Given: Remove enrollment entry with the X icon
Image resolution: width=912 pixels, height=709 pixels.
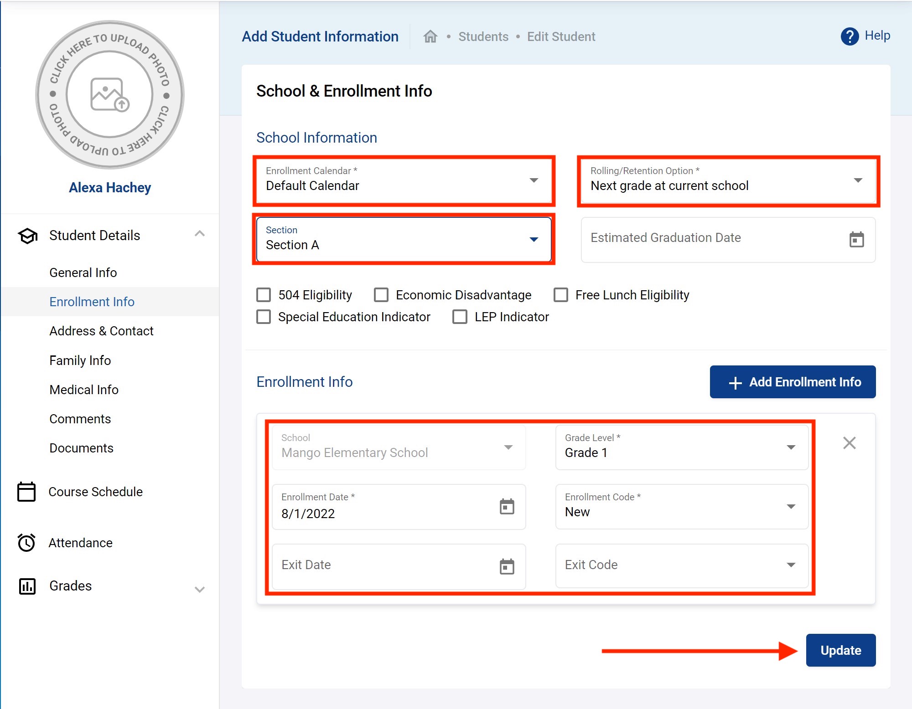Looking at the screenshot, I should 849,443.
